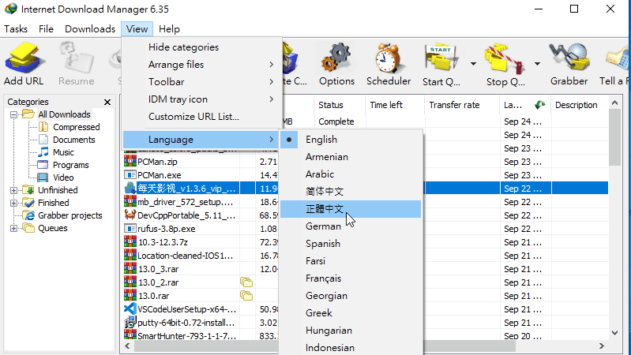The height and width of the screenshot is (355, 631).
Task: Open the Start Queue dropdown arrow
Action: pyautogui.click(x=473, y=64)
